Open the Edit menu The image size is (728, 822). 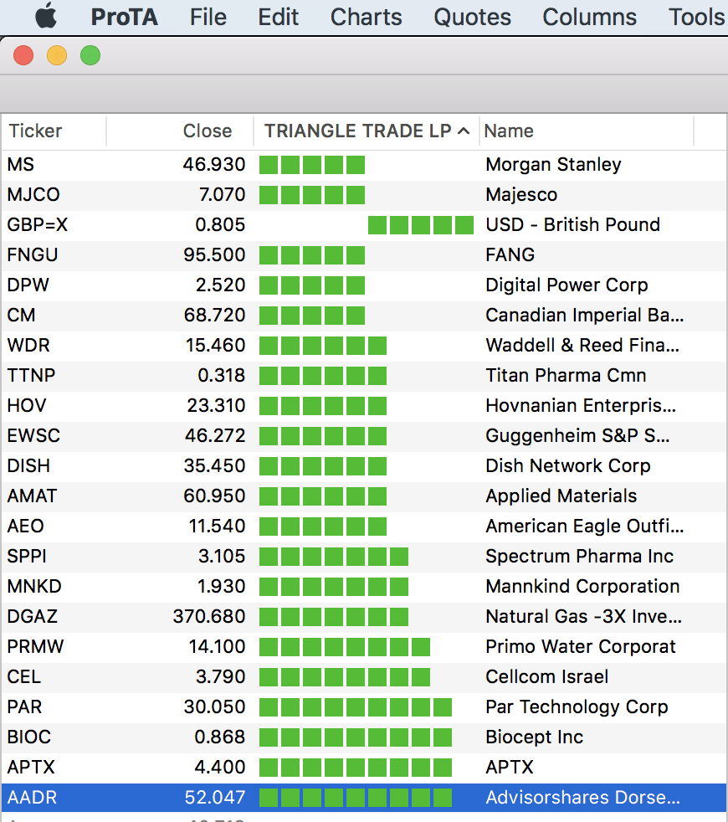[278, 18]
